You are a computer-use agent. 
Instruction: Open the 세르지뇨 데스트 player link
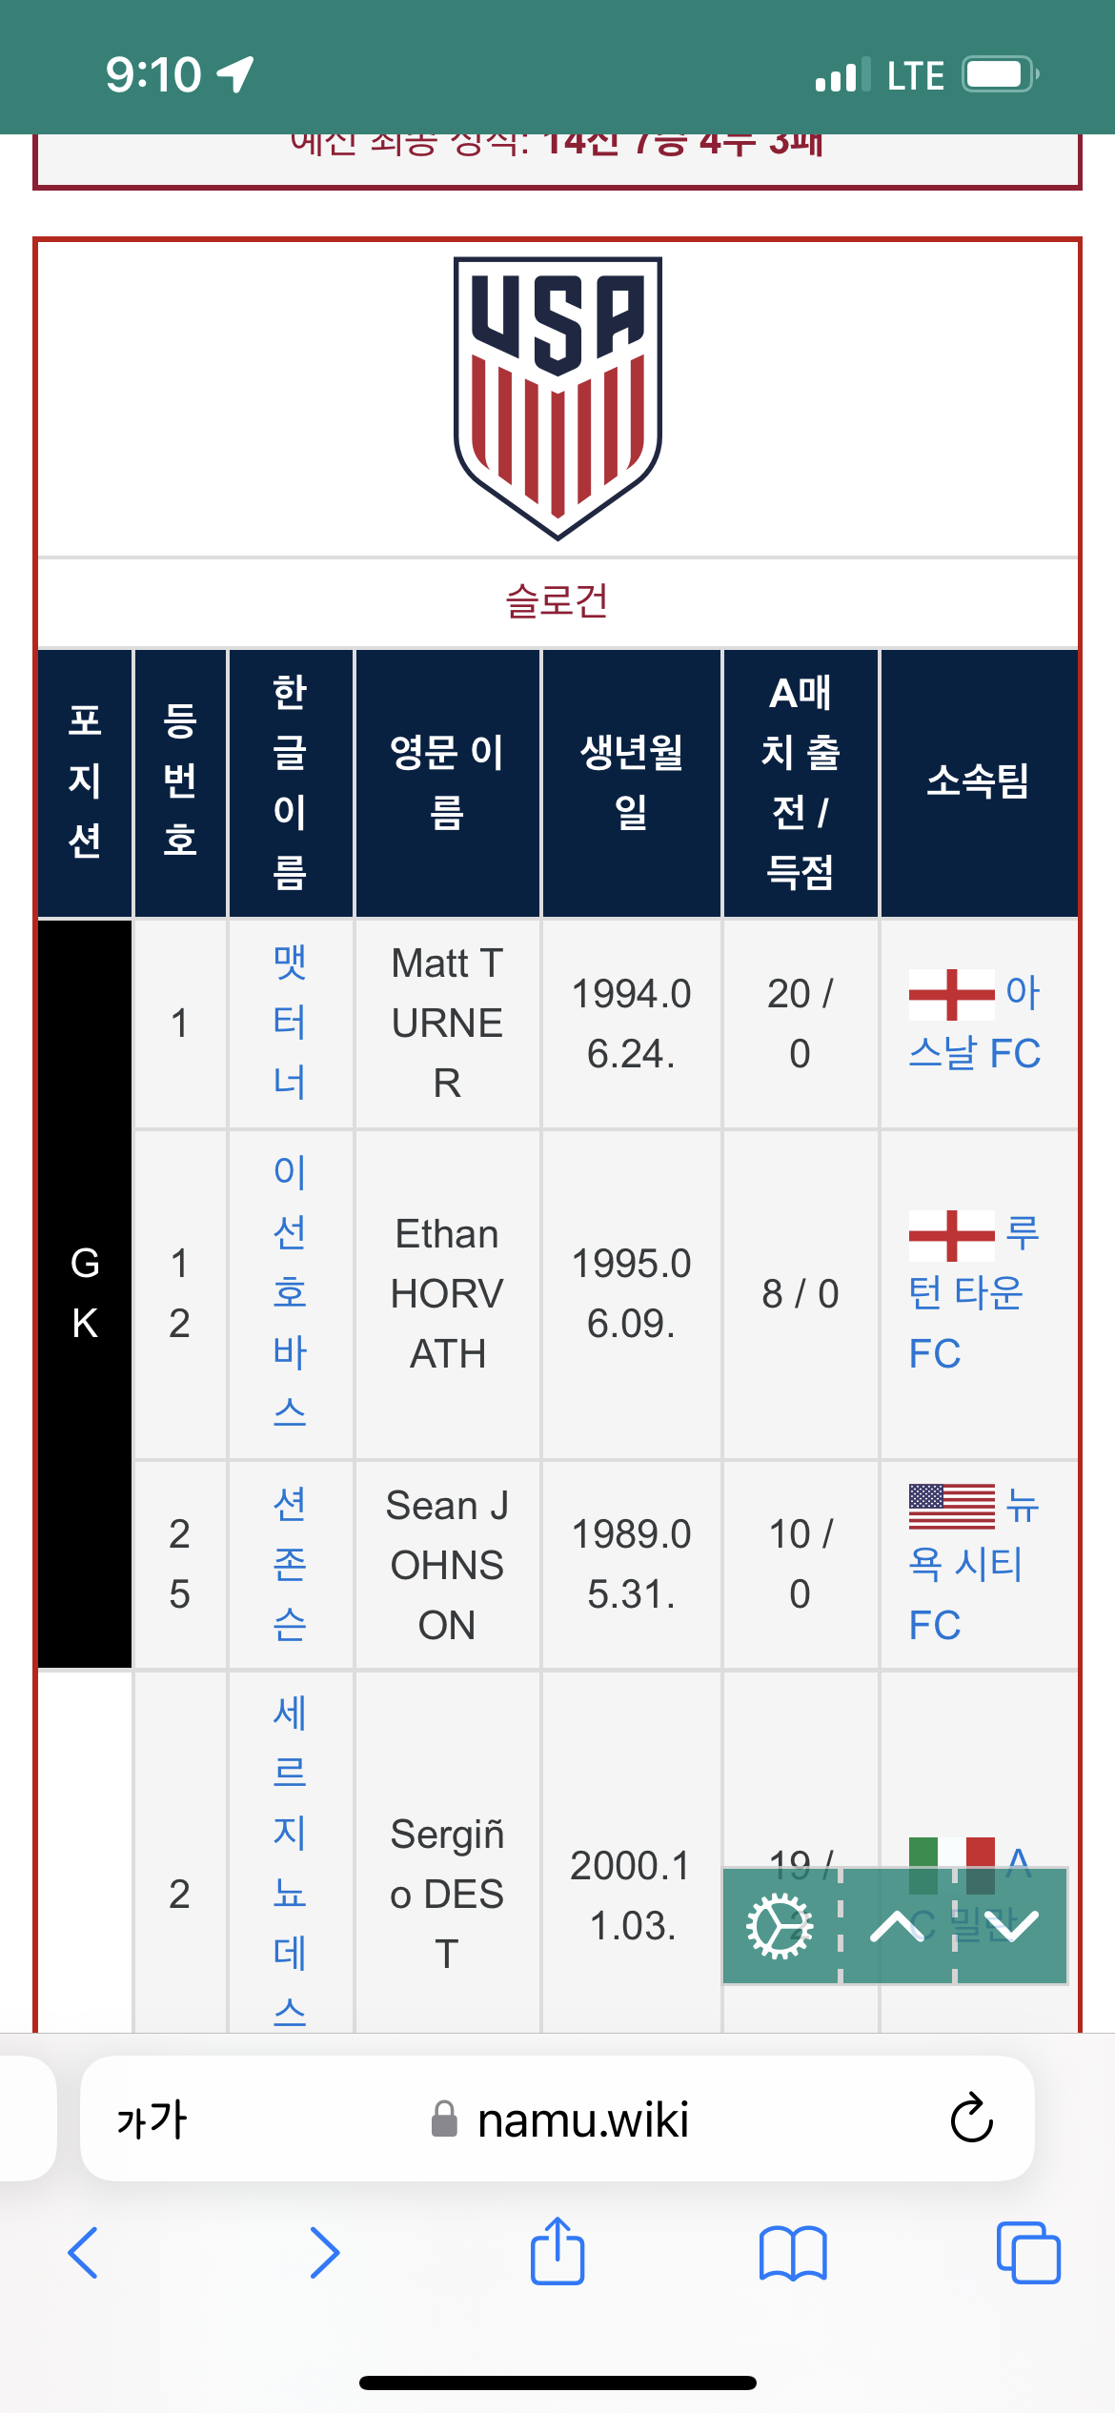[x=290, y=1863]
